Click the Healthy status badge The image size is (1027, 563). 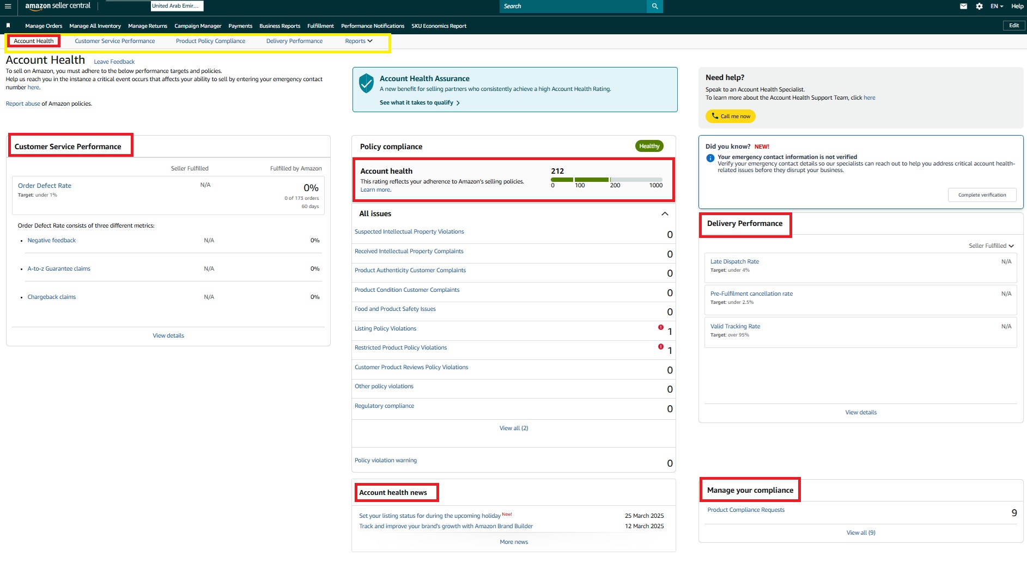(649, 146)
